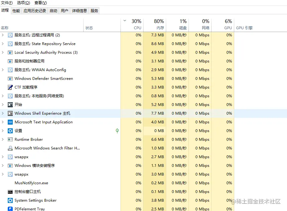Click the 服务和控制器应用 process icon
287x211 pixels.
[10, 61]
